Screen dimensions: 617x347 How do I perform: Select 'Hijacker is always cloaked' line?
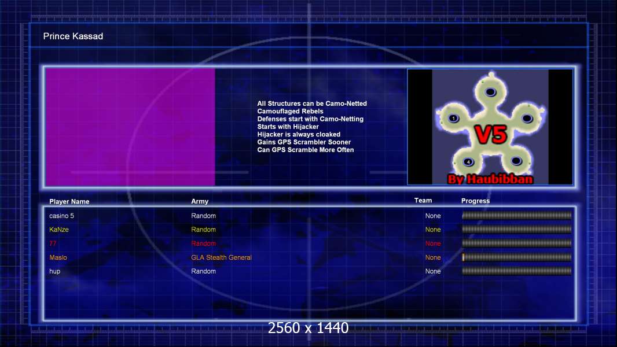tap(299, 134)
